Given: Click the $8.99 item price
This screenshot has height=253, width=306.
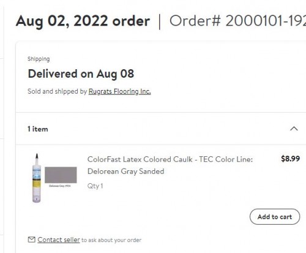Looking at the screenshot, I should click(290, 159).
